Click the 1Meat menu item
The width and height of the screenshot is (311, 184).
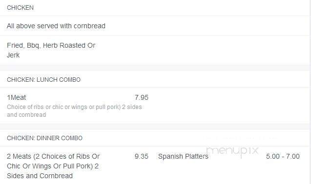click(x=17, y=97)
